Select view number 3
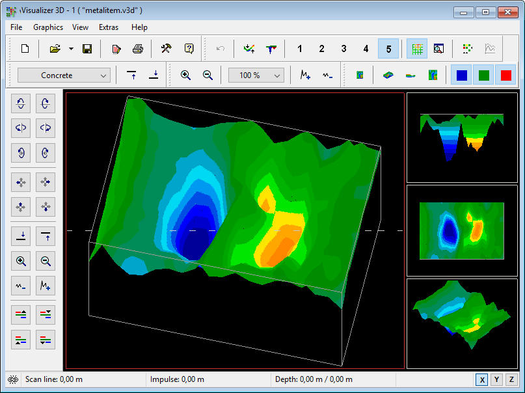Image resolution: width=525 pixels, height=393 pixels. pos(343,49)
